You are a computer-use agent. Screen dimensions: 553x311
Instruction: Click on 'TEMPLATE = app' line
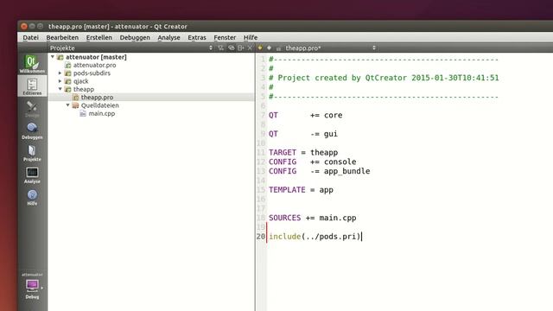coord(301,190)
